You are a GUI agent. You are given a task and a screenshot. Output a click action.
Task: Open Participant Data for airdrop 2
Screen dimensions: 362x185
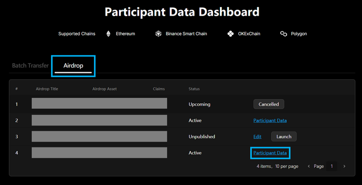click(x=270, y=121)
